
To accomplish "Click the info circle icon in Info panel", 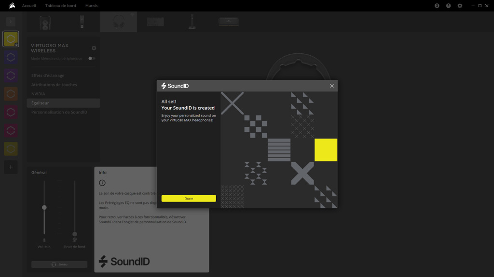I will coord(102,183).
